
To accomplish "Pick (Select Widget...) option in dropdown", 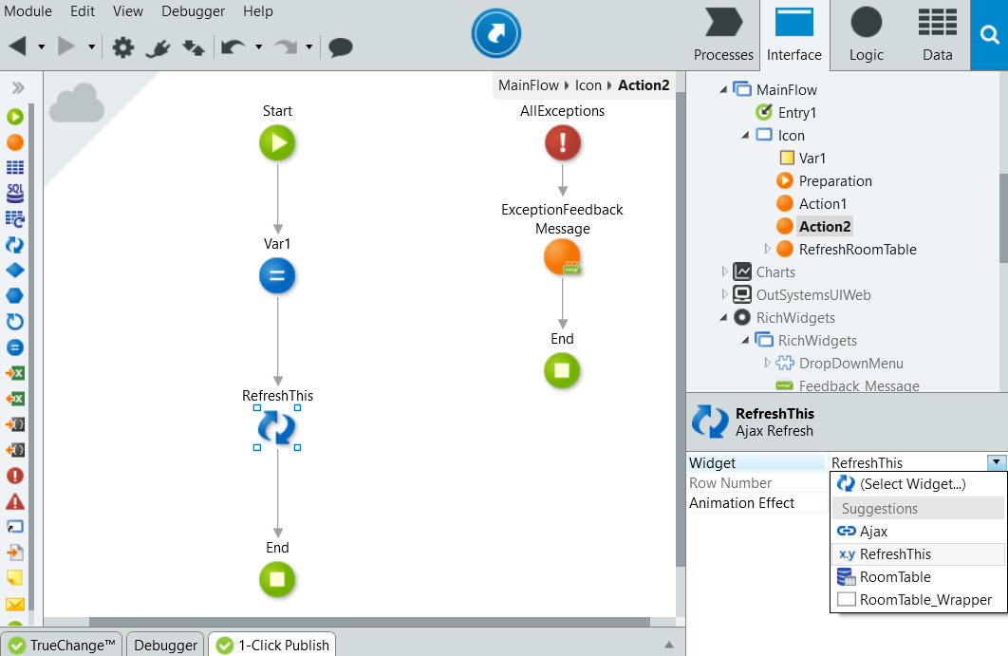I will (x=912, y=484).
